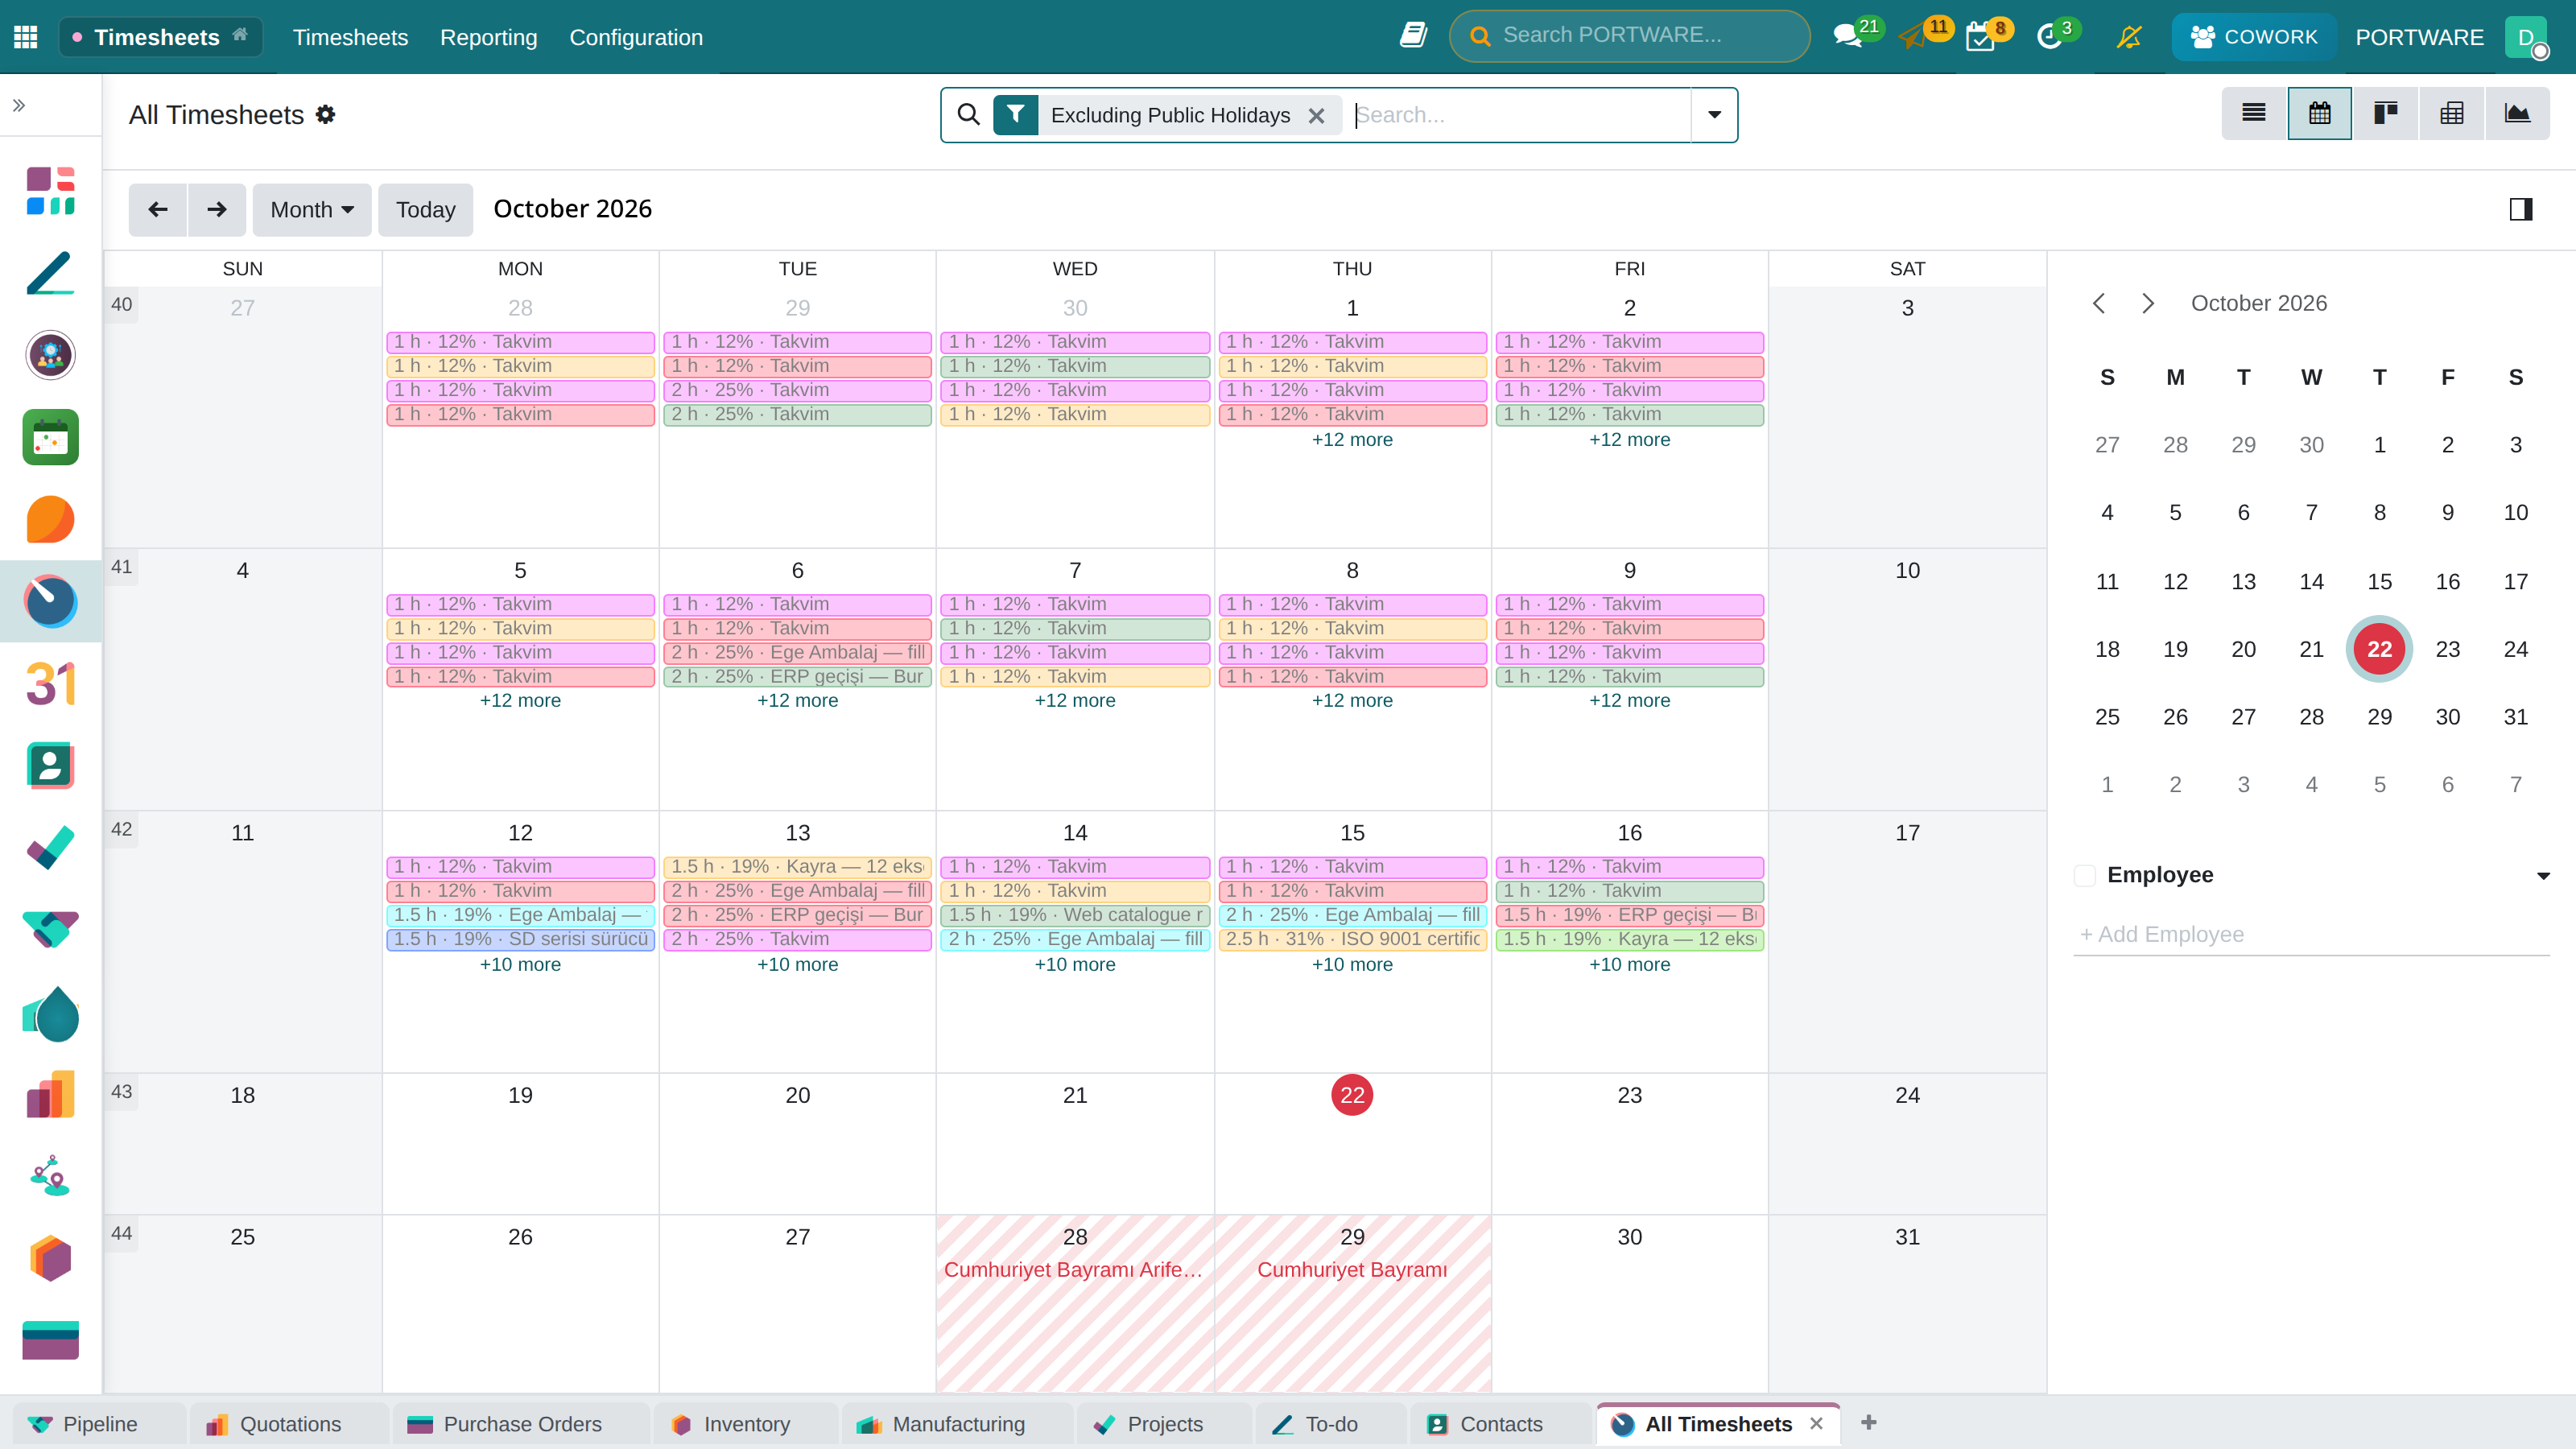This screenshot has width=2576, height=1449.
Task: Switch to graph view
Action: (2518, 113)
